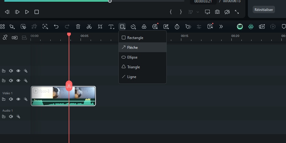Mute the track directly above Vidéo 1
Viewport: 286px width, 143px height.
coord(11,80)
